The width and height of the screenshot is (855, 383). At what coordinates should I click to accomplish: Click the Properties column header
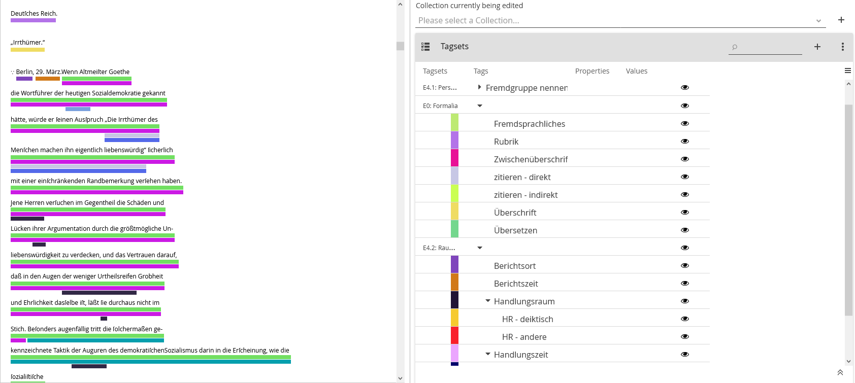pyautogui.click(x=592, y=71)
